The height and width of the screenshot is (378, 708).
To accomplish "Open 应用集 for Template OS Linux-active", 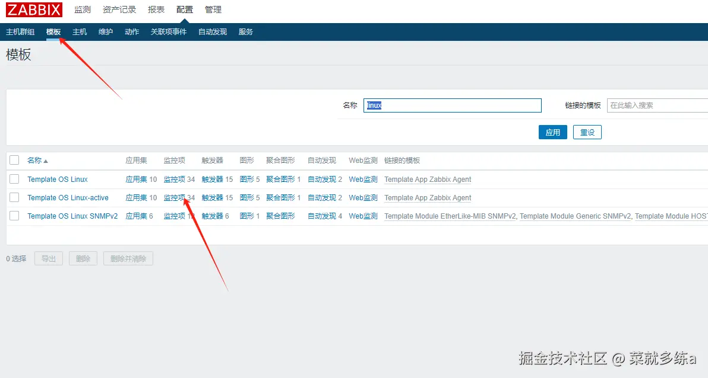I will [x=137, y=198].
